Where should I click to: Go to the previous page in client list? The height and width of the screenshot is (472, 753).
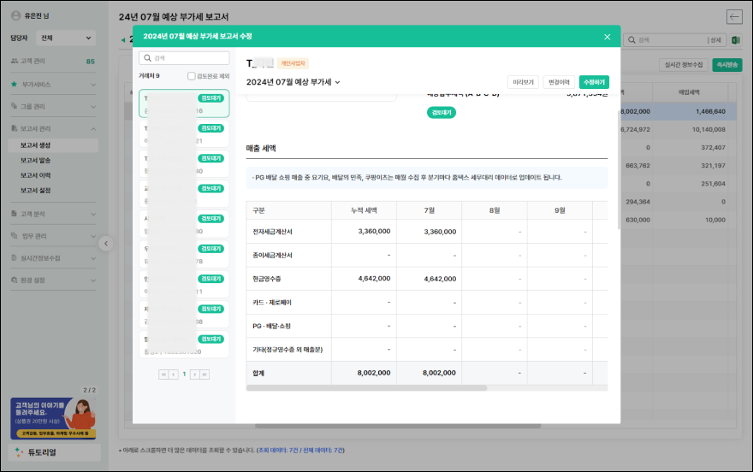[x=174, y=375]
